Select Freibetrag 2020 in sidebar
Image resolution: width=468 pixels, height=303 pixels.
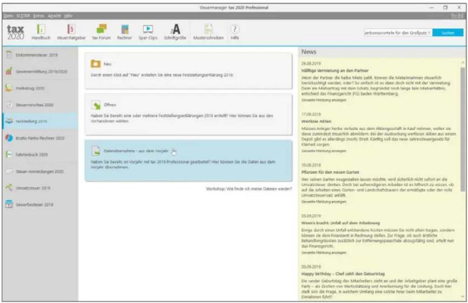click(x=40, y=88)
